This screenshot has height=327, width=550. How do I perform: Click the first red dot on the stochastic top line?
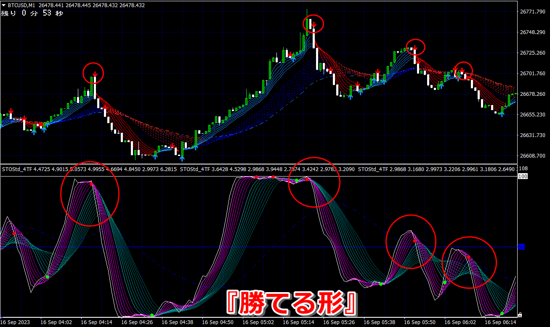click(256, 177)
